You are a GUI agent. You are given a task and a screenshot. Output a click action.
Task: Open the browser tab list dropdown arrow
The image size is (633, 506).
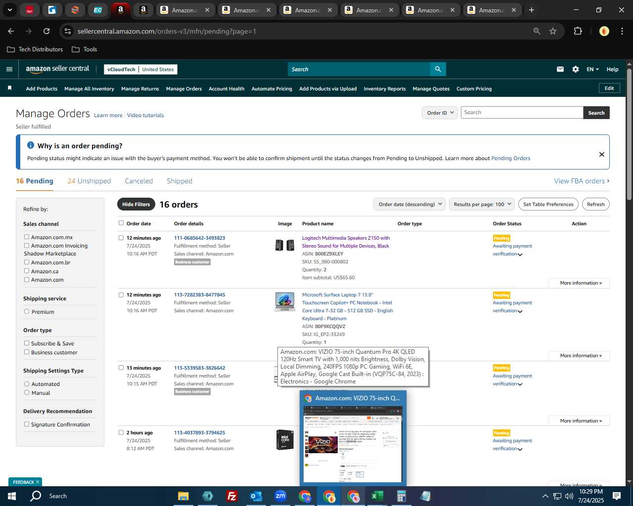[x=9, y=10]
